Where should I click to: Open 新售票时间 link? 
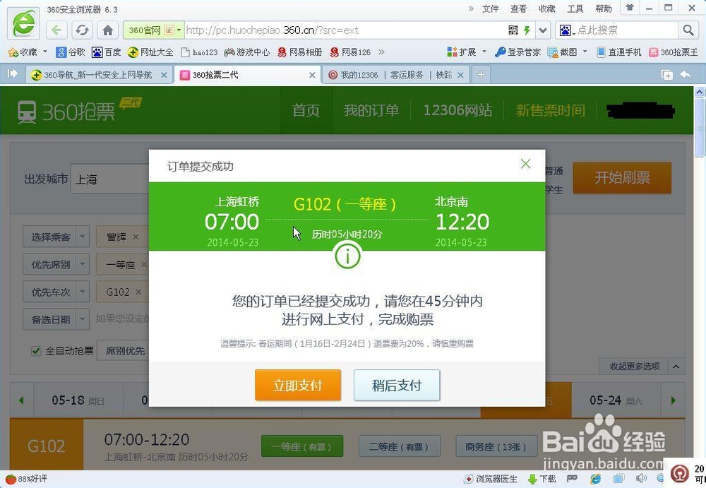[550, 110]
